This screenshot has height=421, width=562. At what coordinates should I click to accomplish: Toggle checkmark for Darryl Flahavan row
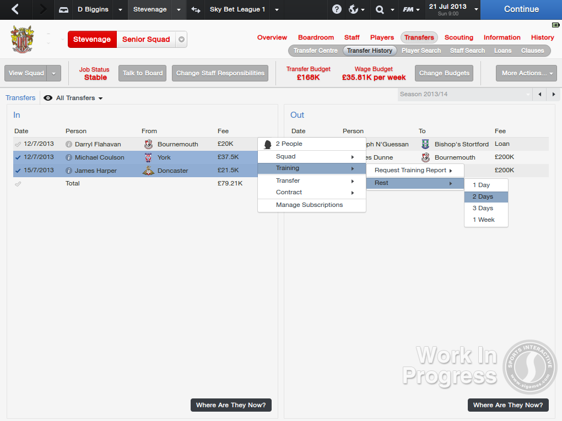(18, 144)
